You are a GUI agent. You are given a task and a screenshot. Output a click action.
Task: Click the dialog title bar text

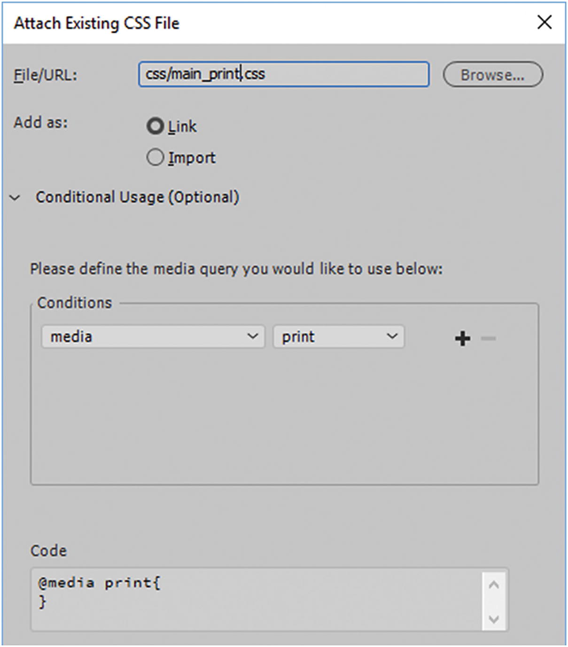pyautogui.click(x=96, y=23)
